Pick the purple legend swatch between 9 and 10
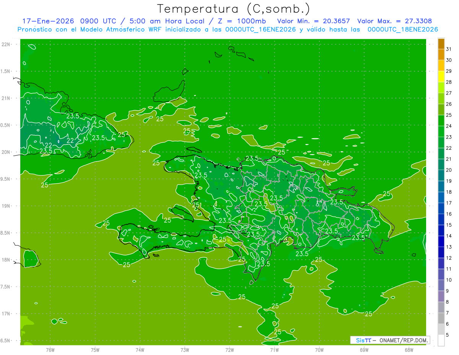The image size is (459, 355). point(441,285)
